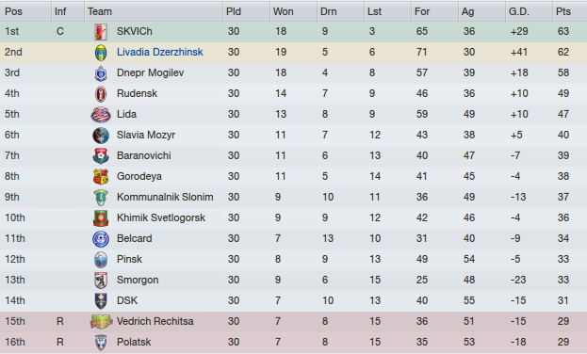Click the SKVICh club badge icon
The width and height of the screenshot is (587, 354).
point(101,32)
